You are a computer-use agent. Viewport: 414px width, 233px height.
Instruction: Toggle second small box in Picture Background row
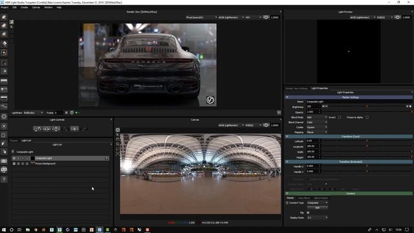(x=19, y=164)
